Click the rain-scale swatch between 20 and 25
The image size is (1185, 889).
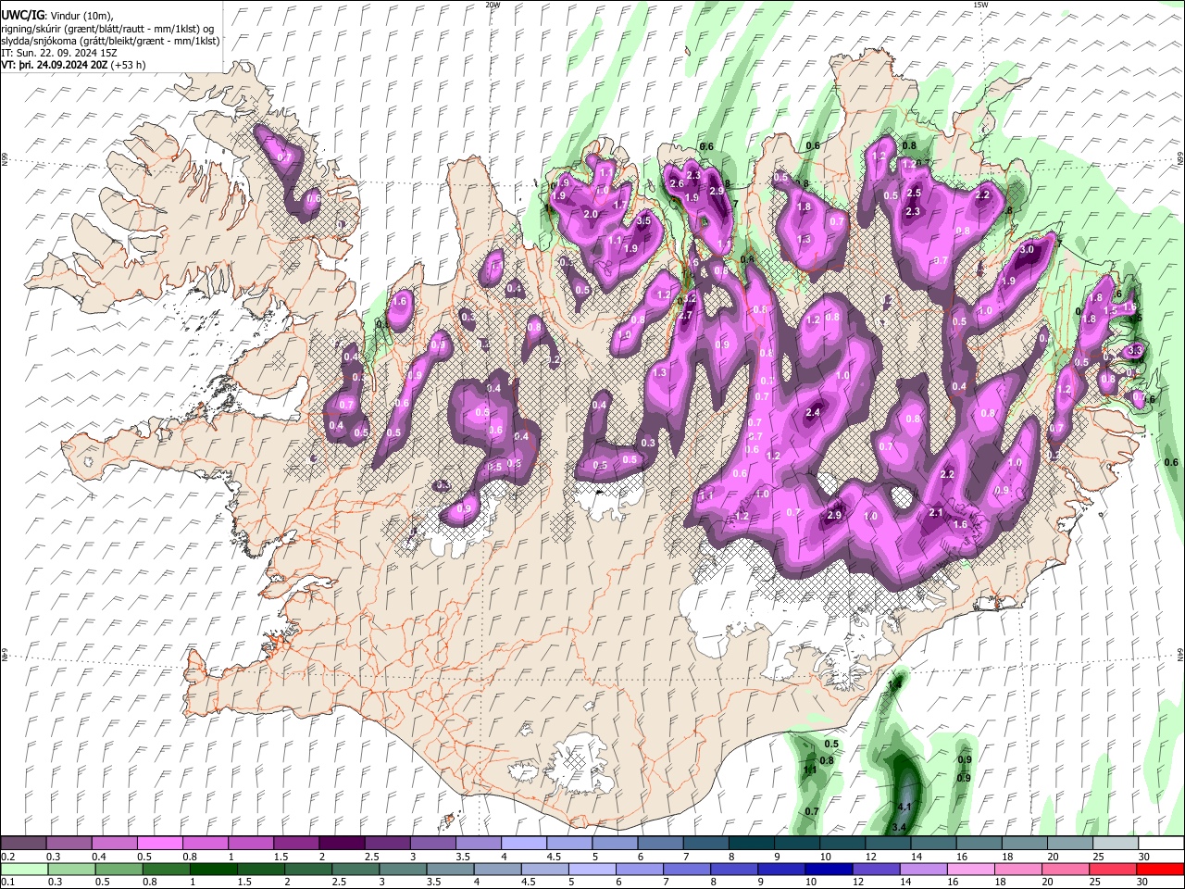[1068, 869]
